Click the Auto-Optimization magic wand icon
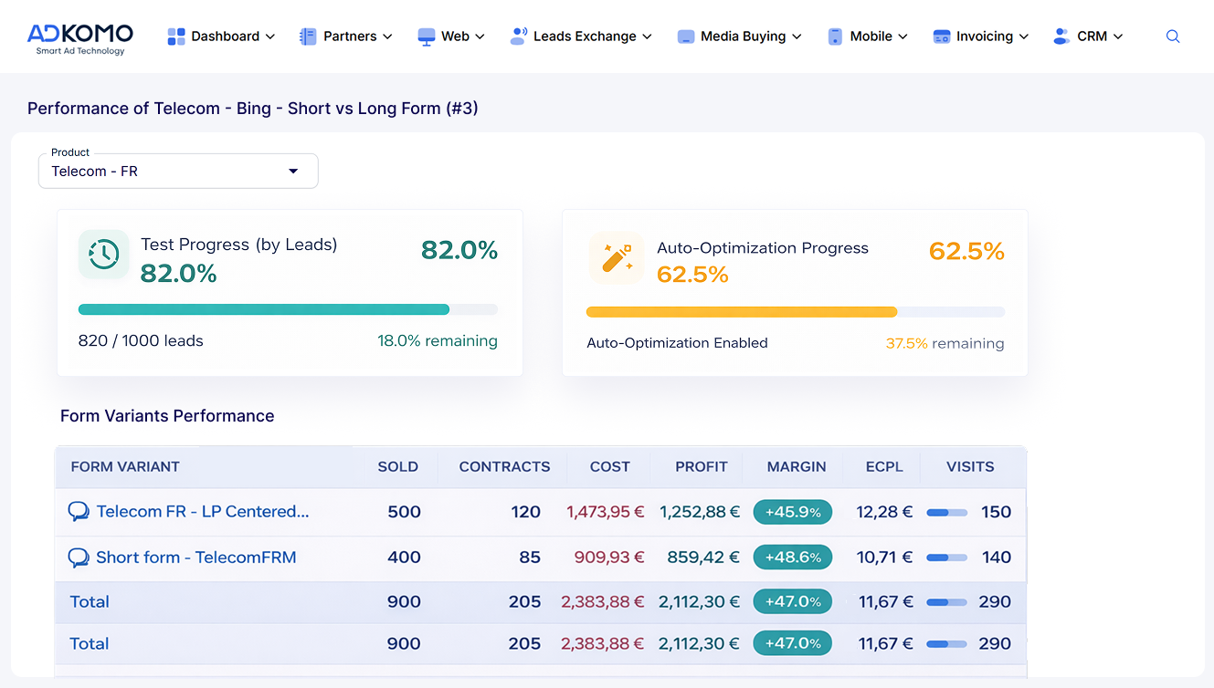1214x688 pixels. [616, 258]
